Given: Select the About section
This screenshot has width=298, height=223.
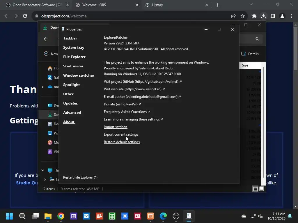Looking at the screenshot, I should coord(69,122).
